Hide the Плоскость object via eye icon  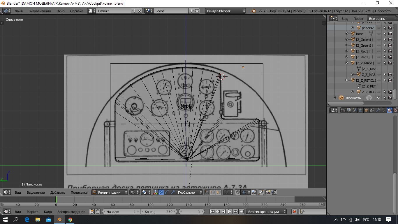(379, 98)
